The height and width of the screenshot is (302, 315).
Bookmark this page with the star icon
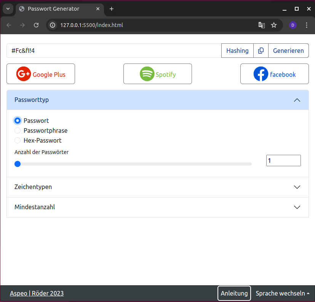click(273, 25)
